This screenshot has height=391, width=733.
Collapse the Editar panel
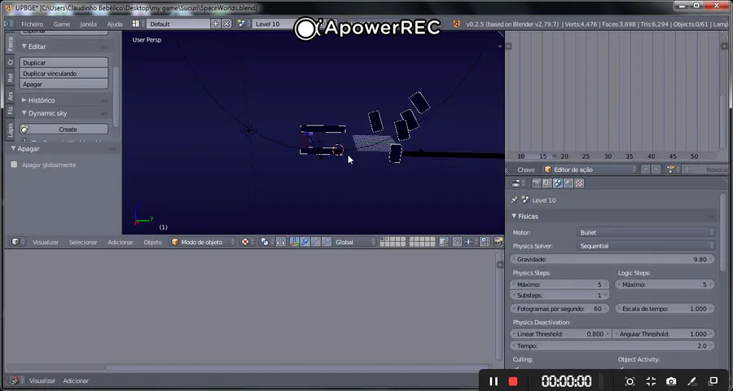coord(24,46)
